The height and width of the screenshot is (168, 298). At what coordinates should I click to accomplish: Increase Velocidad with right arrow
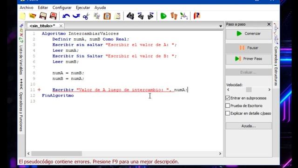tap(269, 90)
